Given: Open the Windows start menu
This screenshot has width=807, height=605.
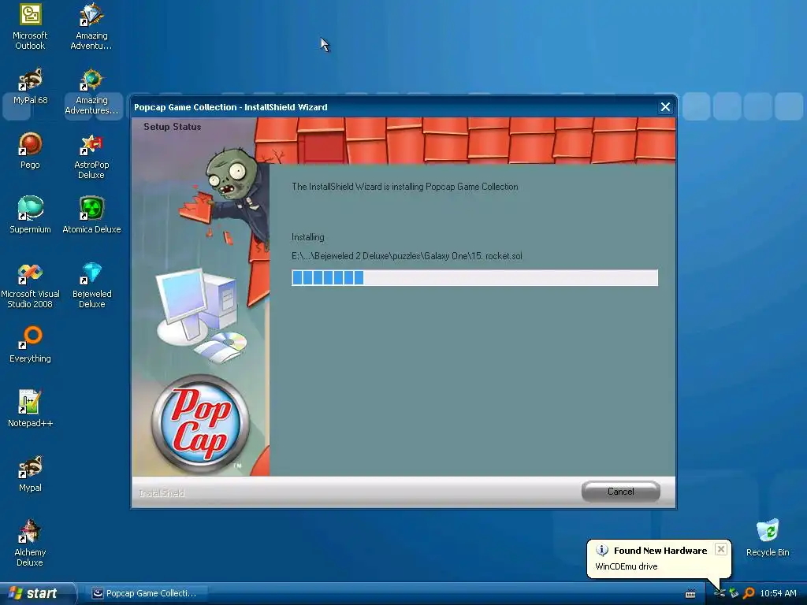Looking at the screenshot, I should [x=37, y=593].
